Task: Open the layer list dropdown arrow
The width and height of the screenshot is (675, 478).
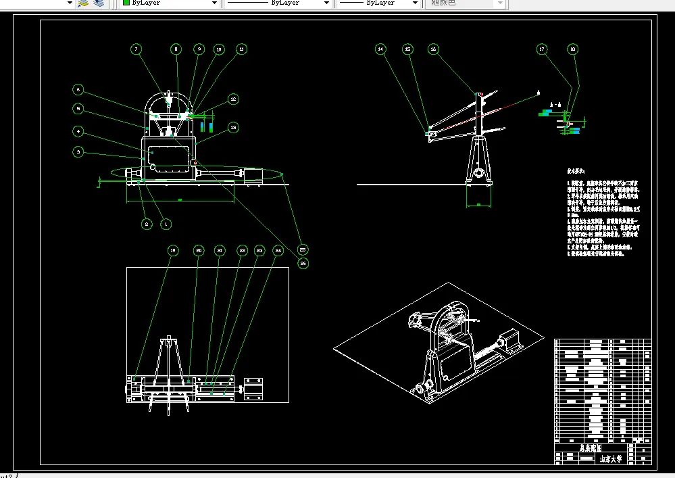Action: [70, 3]
